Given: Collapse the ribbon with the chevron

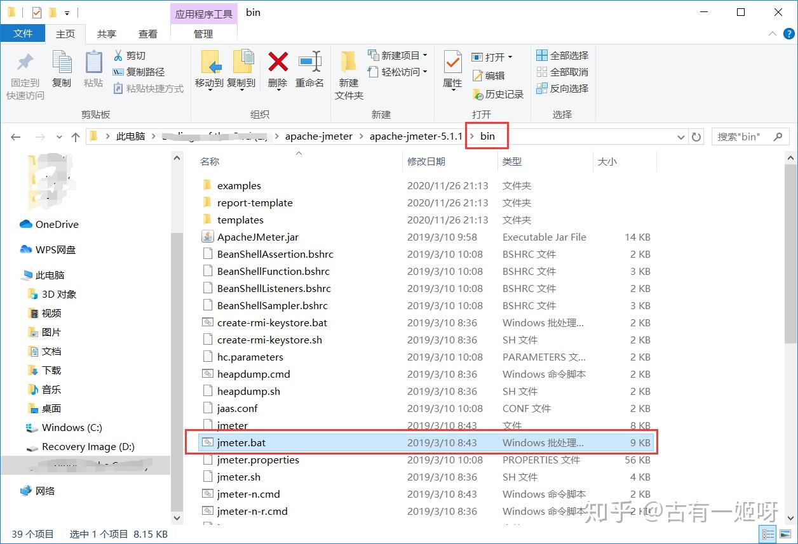Looking at the screenshot, I should tap(772, 34).
